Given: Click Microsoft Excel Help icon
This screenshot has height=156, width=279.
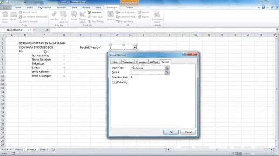Looking at the screenshot, I should coord(263,7).
